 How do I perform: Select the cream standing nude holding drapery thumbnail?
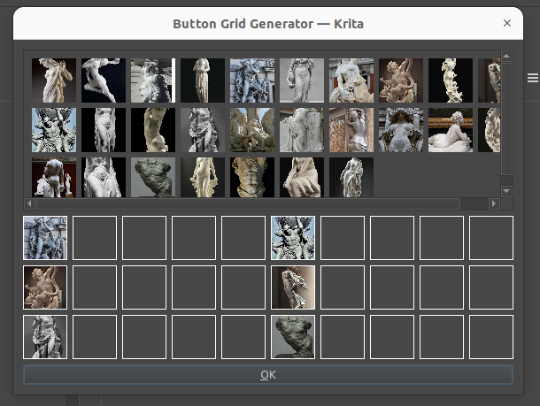pos(203,177)
